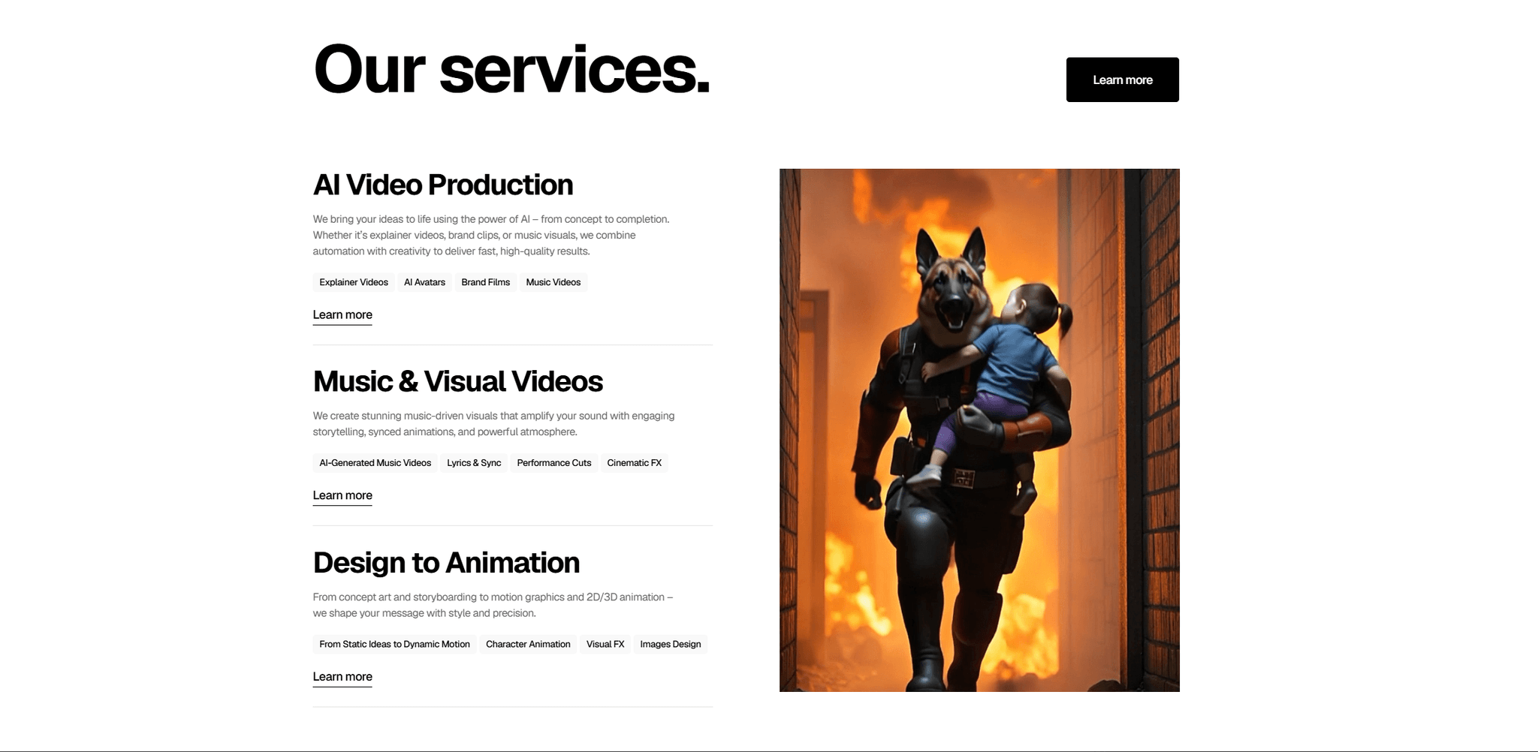Click the Music & Visual Videos heading
This screenshot has height=752, width=1538.
pyautogui.click(x=458, y=381)
